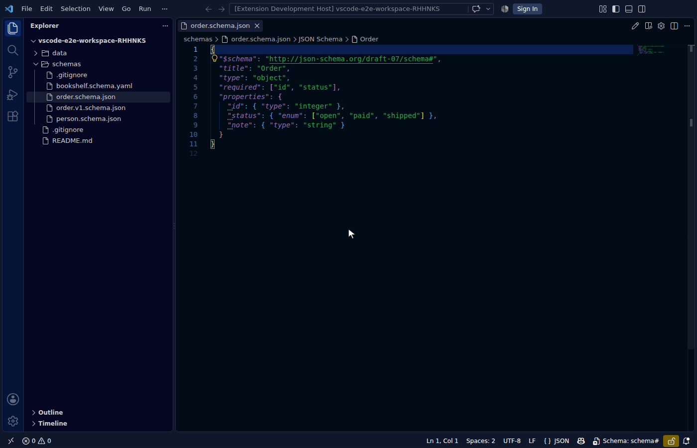Open the Run and Debug view

[13, 94]
